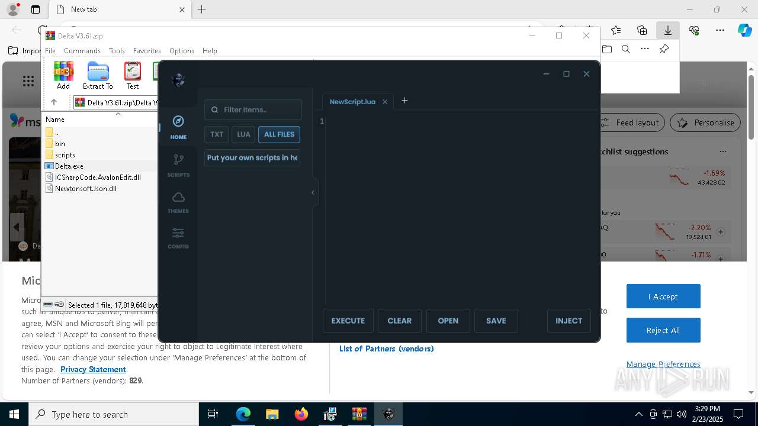Screen dimensions: 758x426
Task: Open a new Edge tab
Action: [202, 9]
